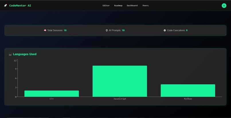Click the Python bar in the chart
Screen dimensions: 231x118
coord(188,90)
